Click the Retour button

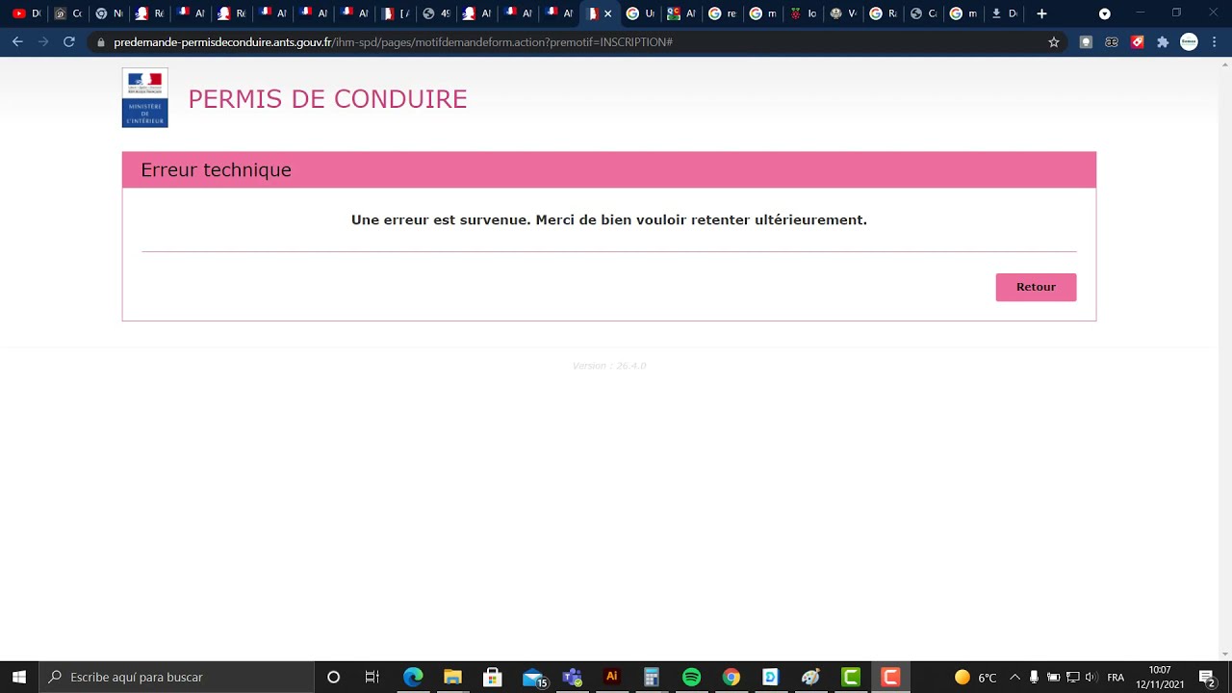pyautogui.click(x=1036, y=287)
